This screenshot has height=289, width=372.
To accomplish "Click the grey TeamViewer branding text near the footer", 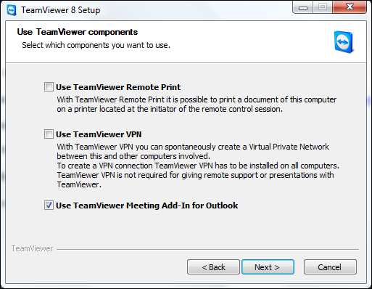I will click(x=32, y=248).
